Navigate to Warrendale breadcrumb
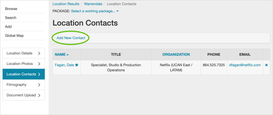The height and width of the screenshot is (115, 273). click(93, 4)
